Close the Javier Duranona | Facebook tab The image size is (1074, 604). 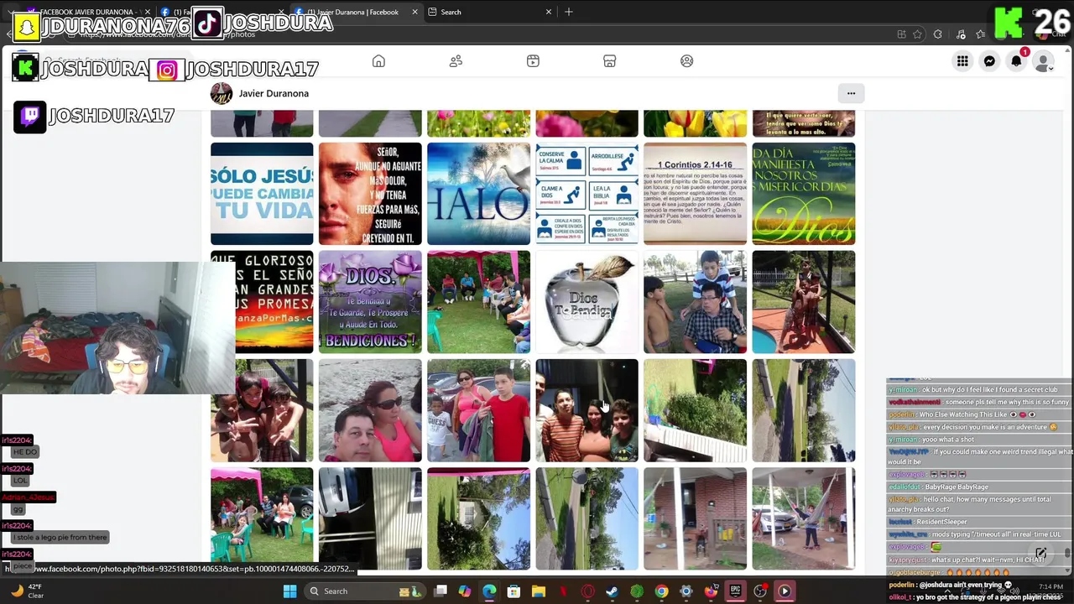click(x=414, y=12)
